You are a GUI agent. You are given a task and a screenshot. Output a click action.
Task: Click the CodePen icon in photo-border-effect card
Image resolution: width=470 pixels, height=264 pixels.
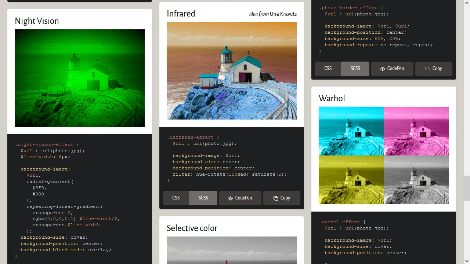click(x=383, y=69)
